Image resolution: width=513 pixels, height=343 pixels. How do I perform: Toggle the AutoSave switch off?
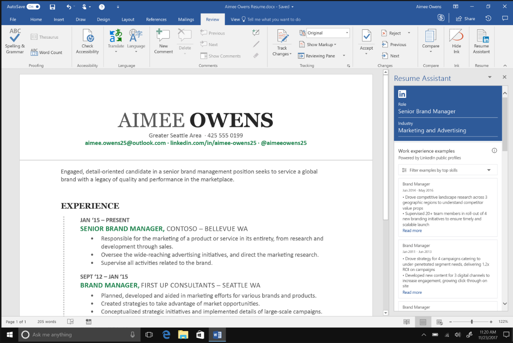(x=33, y=7)
